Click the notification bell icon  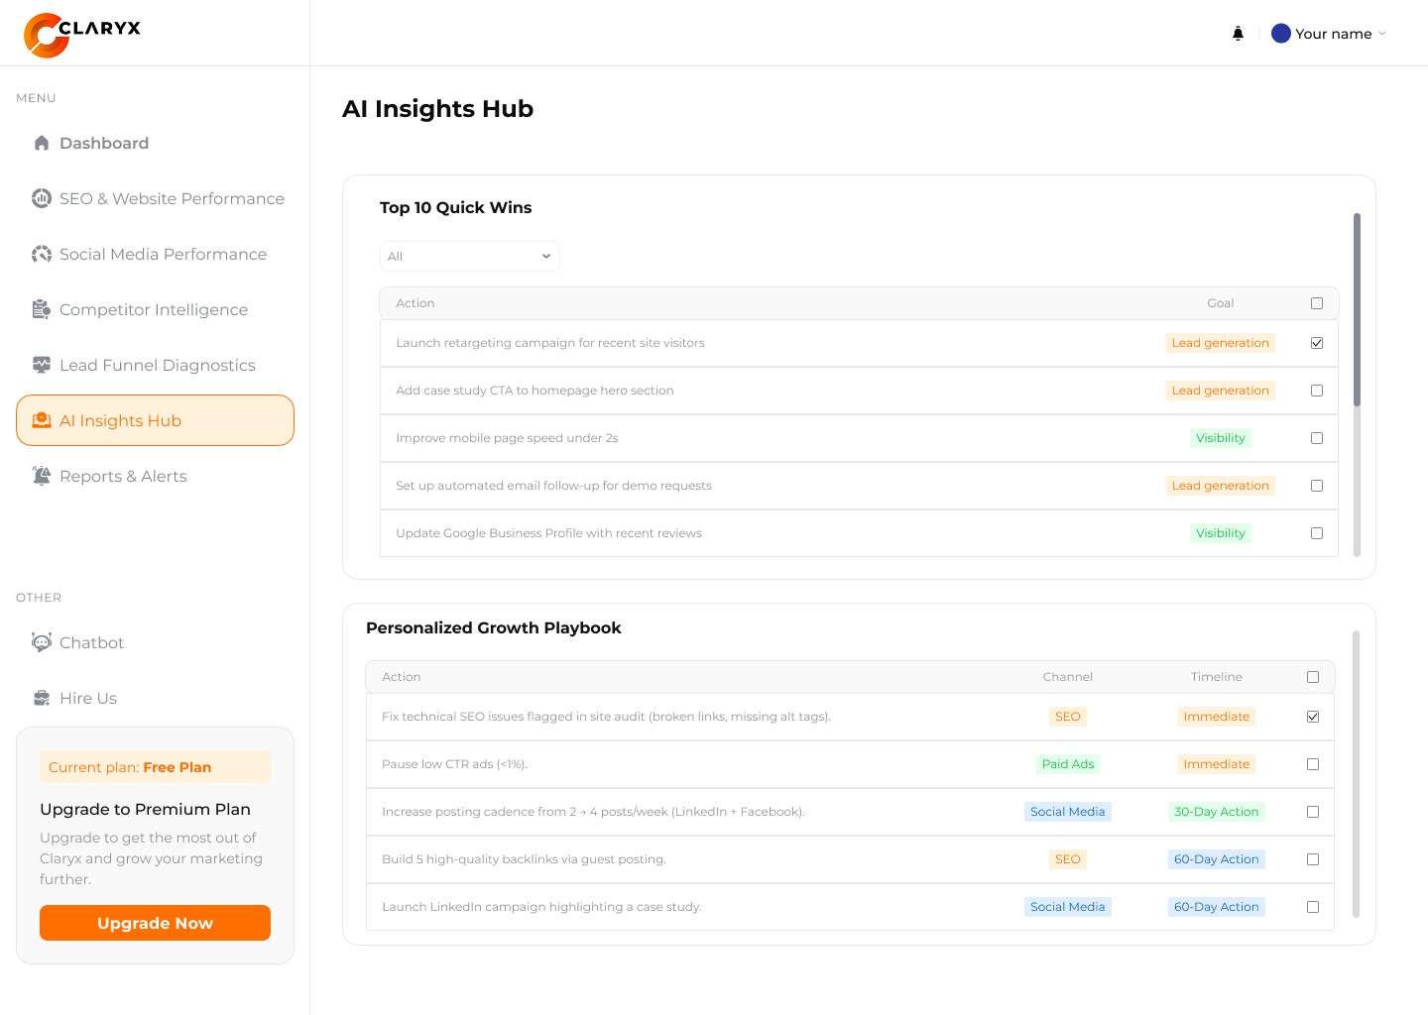pos(1238,33)
